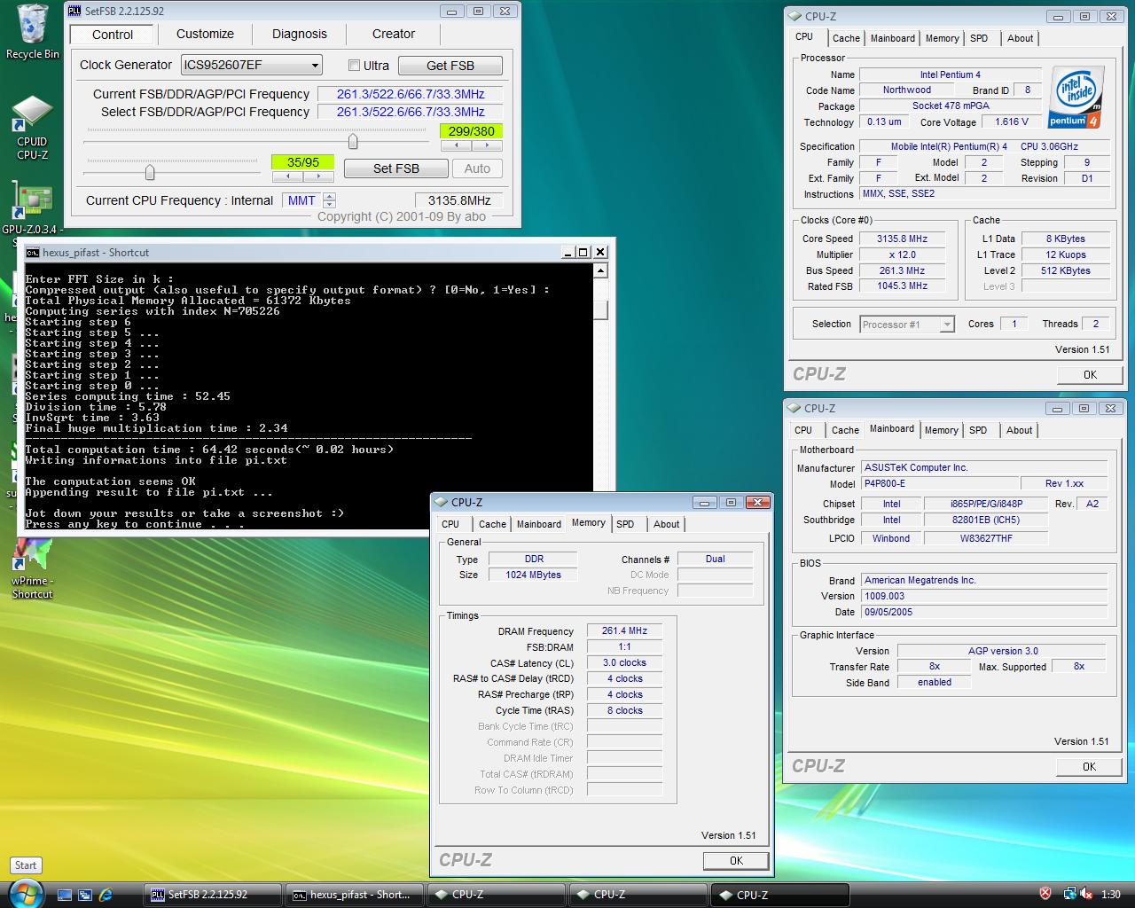This screenshot has height=908, width=1135.
Task: Click OK in the CPU-Z Mainboard window
Action: (x=1089, y=767)
